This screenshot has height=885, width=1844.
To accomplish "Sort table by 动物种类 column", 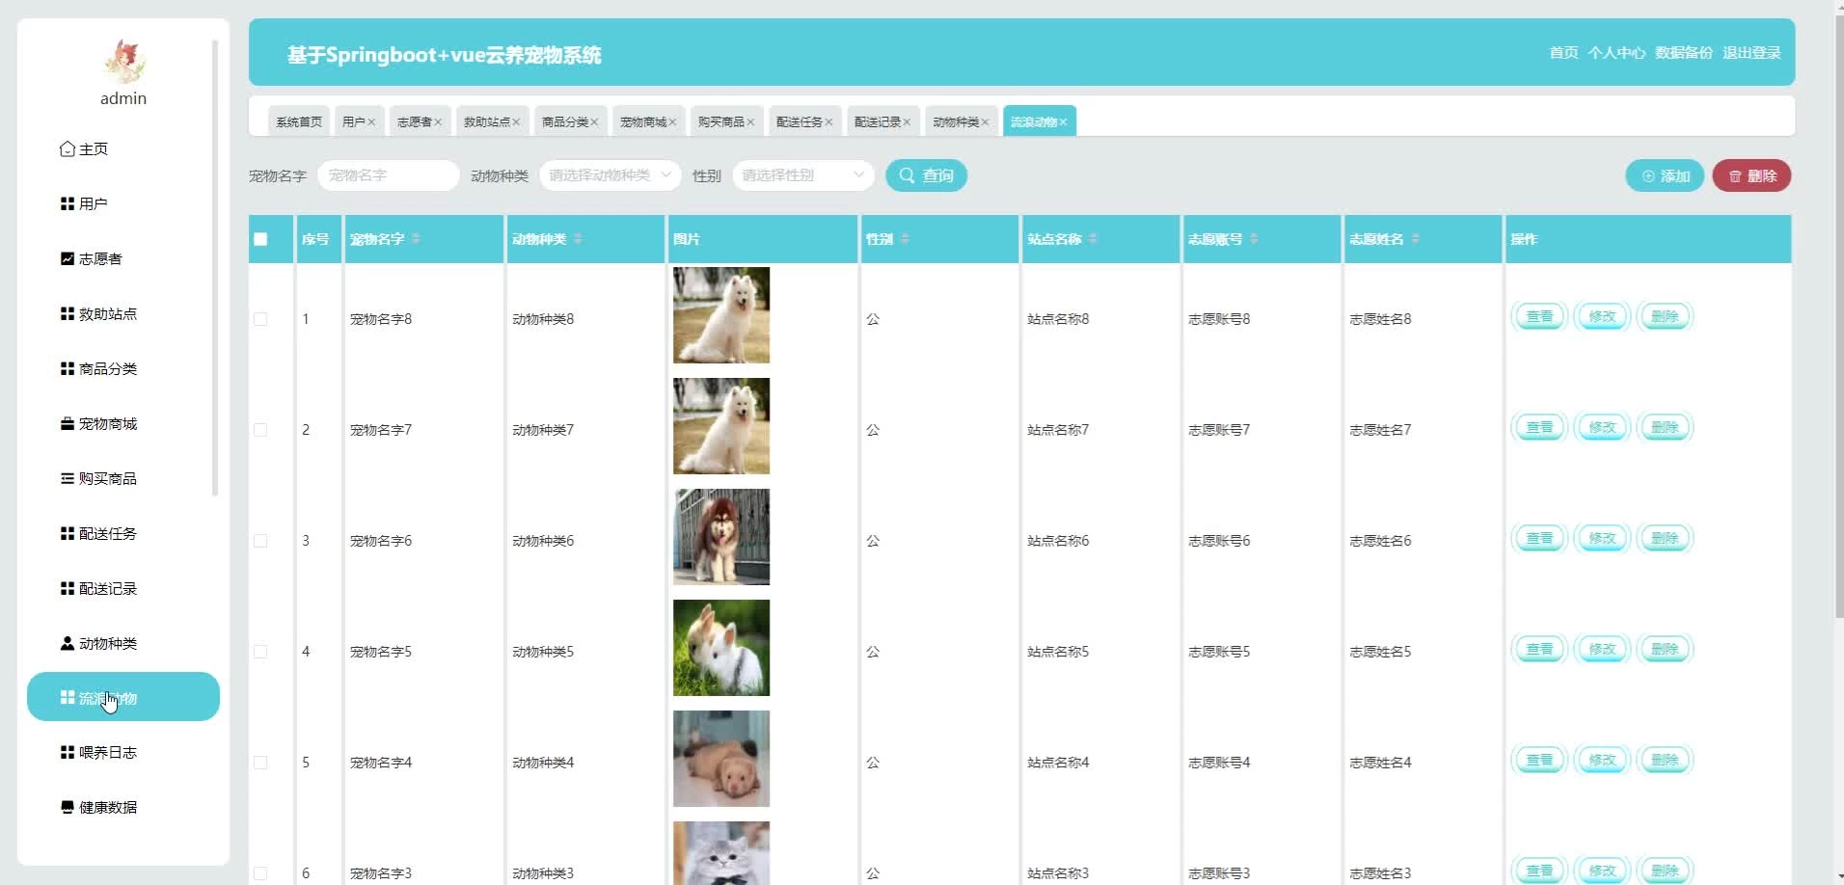I will point(578,239).
